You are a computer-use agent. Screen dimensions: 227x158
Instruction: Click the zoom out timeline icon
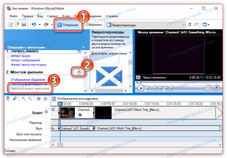click(30, 98)
